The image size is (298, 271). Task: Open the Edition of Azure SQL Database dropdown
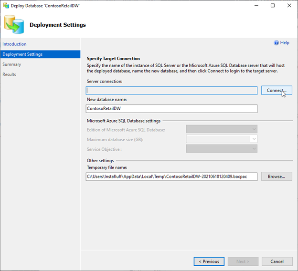[x=222, y=129]
